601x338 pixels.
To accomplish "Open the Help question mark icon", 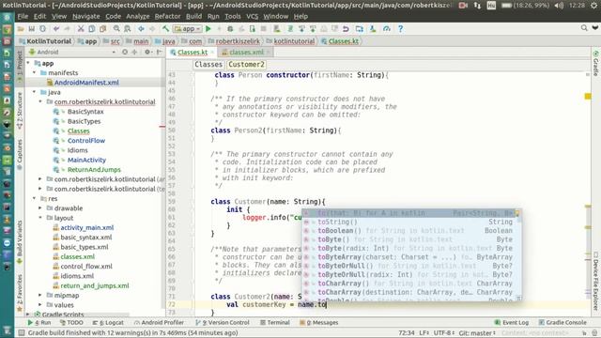I will (x=400, y=29).
